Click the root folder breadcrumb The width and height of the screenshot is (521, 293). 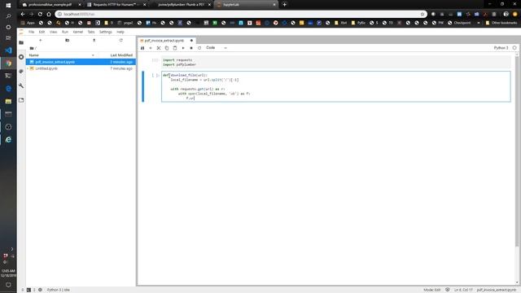[33, 48]
